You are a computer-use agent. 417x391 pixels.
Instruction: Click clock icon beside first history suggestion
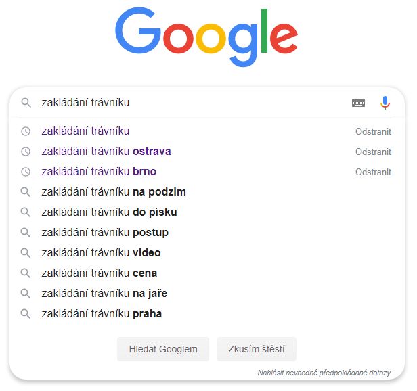[26, 131]
